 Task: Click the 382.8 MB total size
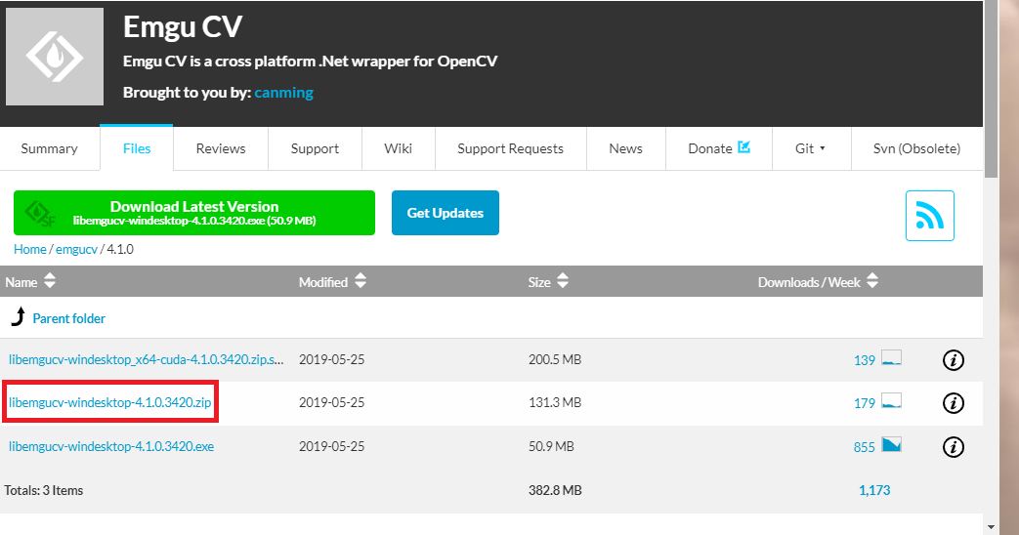coord(555,490)
